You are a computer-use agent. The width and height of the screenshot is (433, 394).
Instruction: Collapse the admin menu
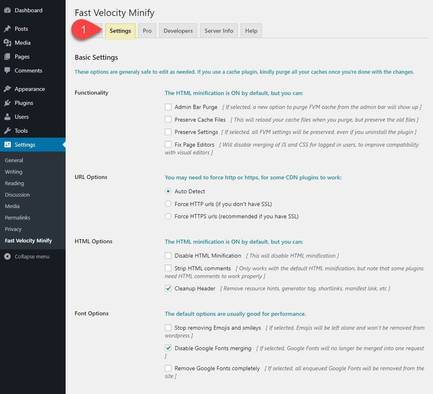tap(30, 256)
